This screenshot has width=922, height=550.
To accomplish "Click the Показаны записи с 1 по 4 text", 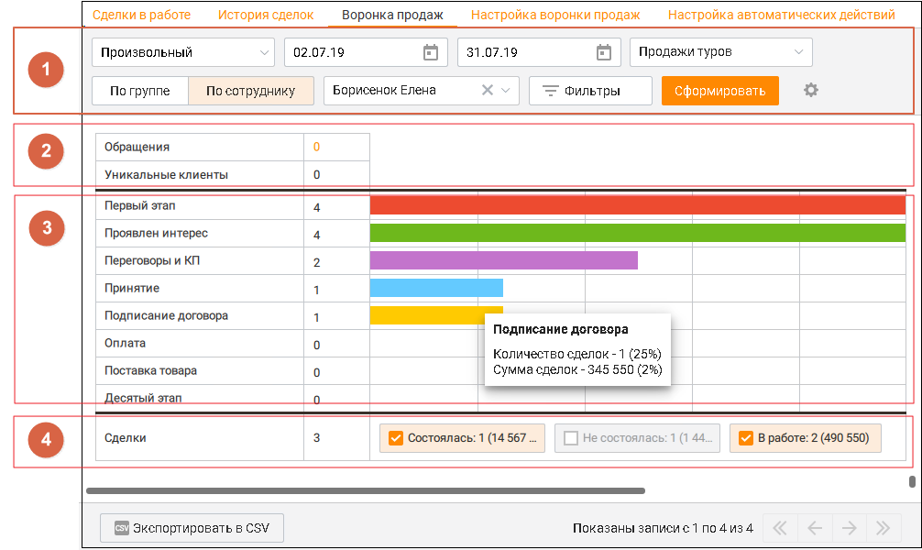I will 663,528.
